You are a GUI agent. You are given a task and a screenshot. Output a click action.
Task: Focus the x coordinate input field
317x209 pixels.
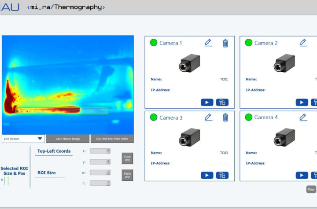(98, 151)
